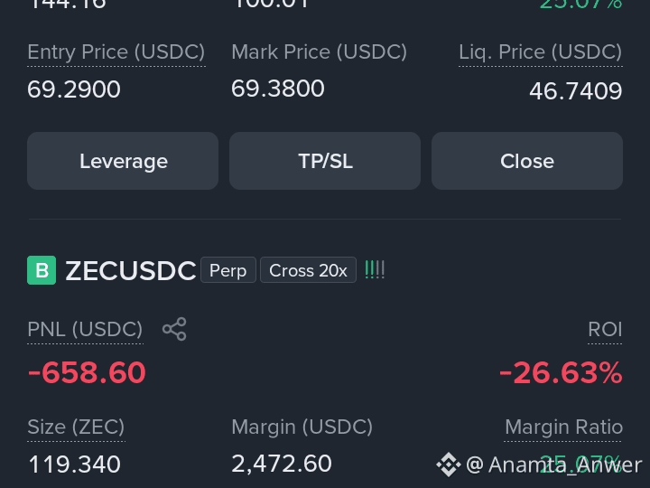The width and height of the screenshot is (650, 488).
Task: Show the ROI label explanation
Action: pyautogui.click(x=605, y=330)
